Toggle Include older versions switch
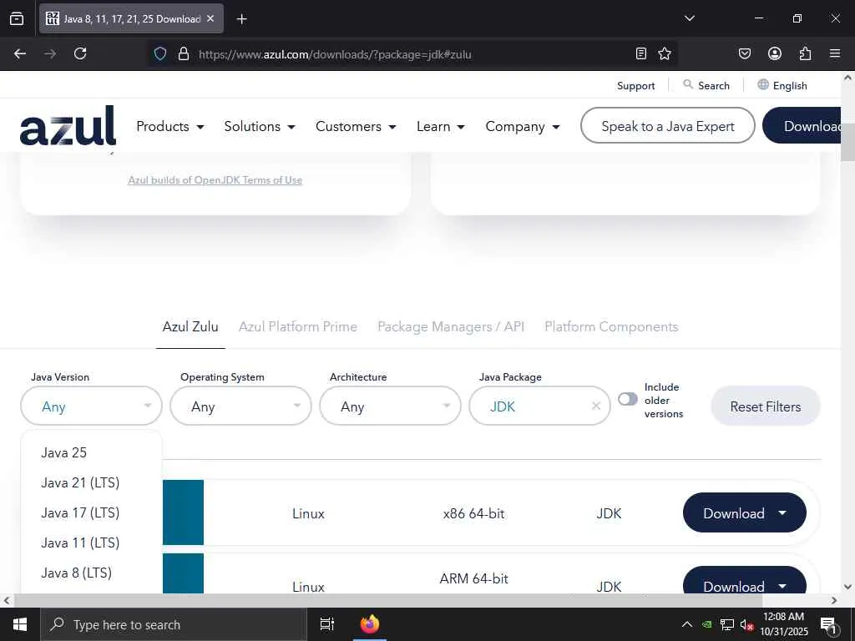 coord(628,399)
